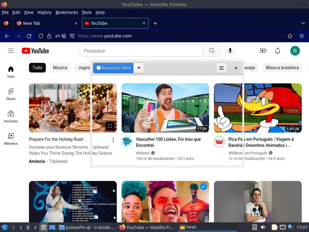Image resolution: width=309 pixels, height=232 pixels.
Task: Click blocked autoplay icon in address bar
Action: tap(64, 36)
